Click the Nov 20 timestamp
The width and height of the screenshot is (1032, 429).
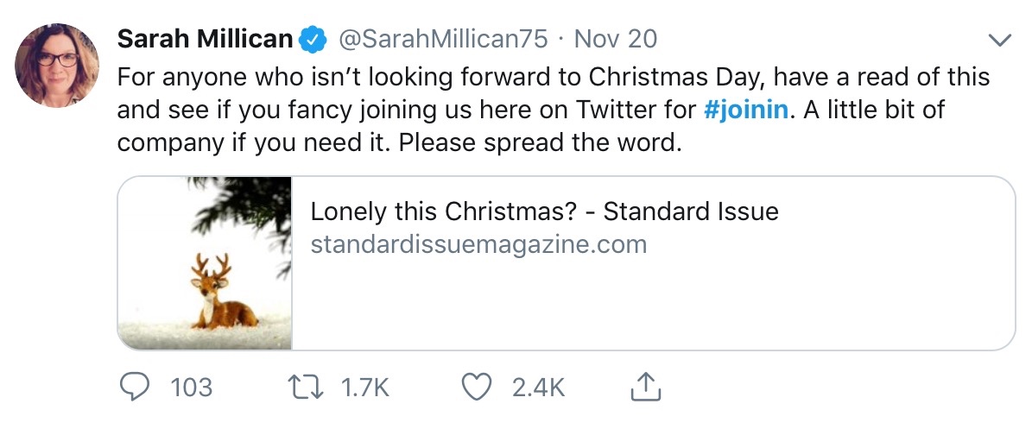(x=615, y=39)
